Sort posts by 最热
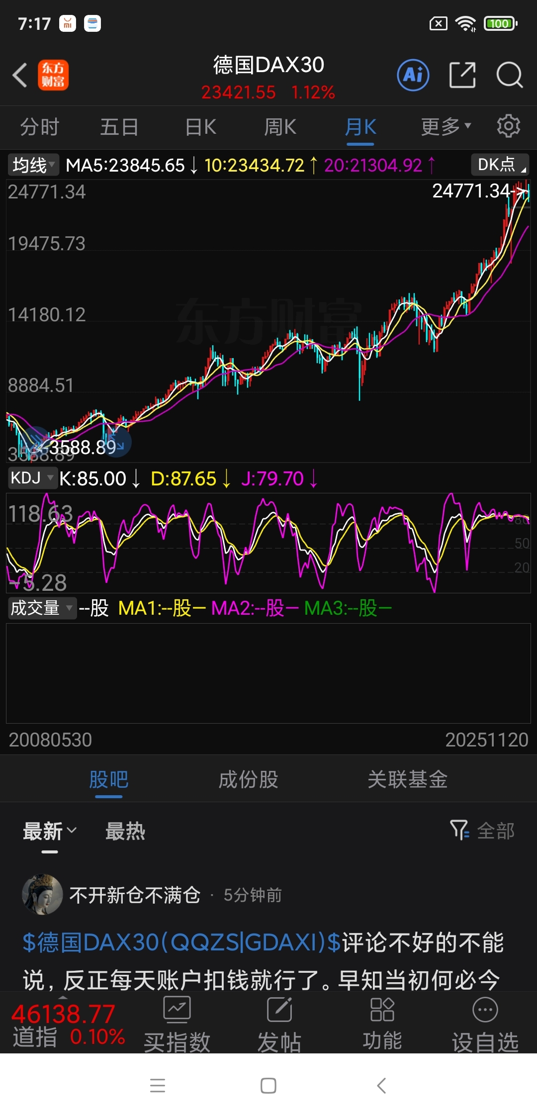 point(125,831)
